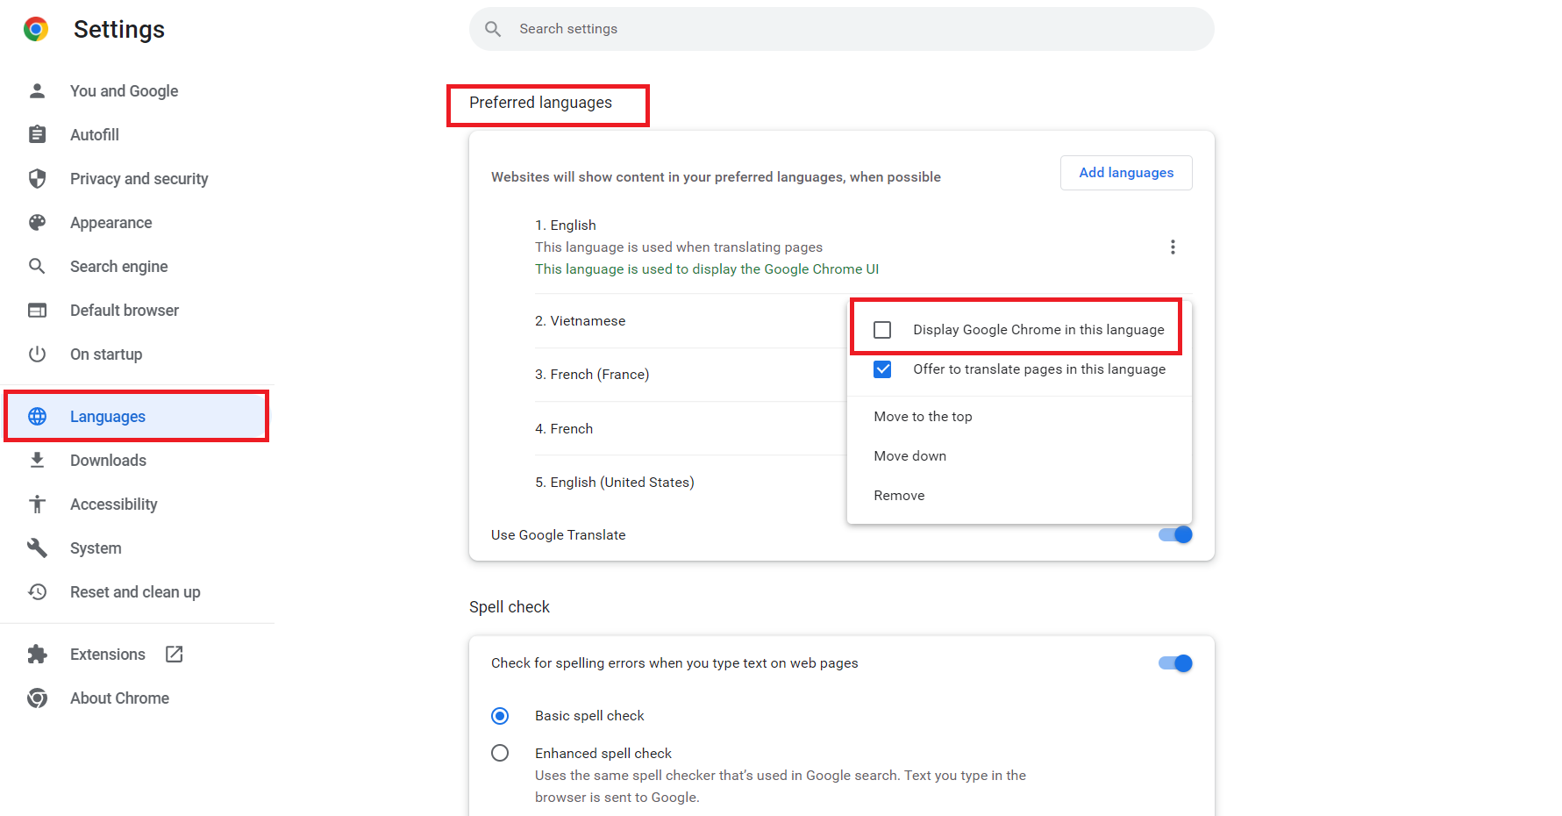Check Display Google Chrome in this language
1562x816 pixels.
pyautogui.click(x=882, y=330)
